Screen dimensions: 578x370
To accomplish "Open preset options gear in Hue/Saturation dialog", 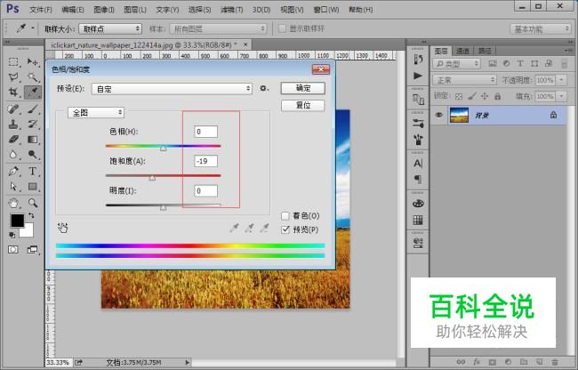I will tap(264, 88).
